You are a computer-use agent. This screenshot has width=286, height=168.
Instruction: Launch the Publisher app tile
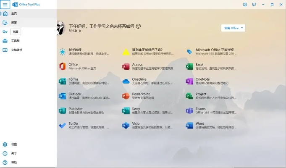[81, 111]
